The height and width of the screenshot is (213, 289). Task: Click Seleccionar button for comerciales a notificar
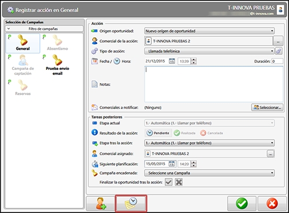pyautogui.click(x=268, y=107)
